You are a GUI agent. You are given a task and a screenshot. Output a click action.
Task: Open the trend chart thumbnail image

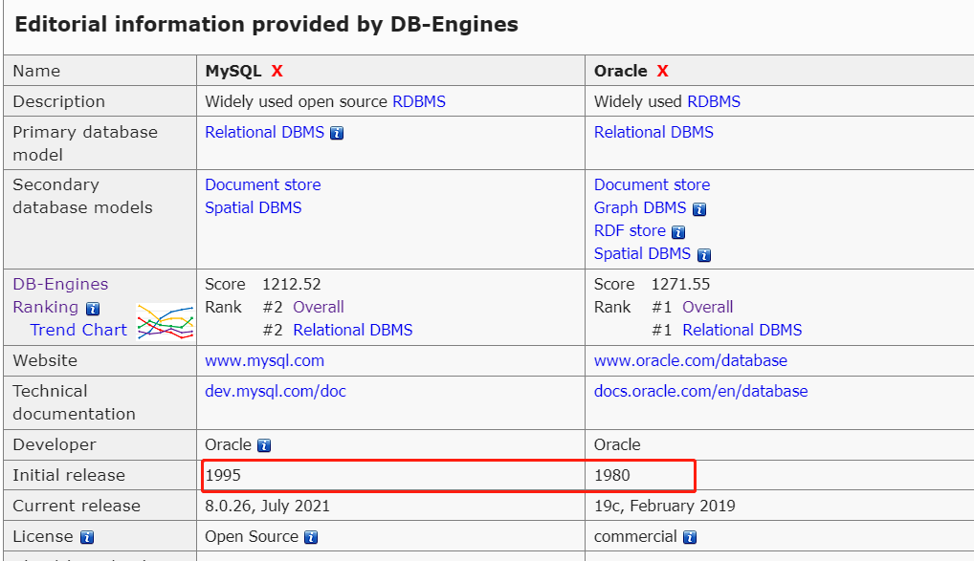166,321
